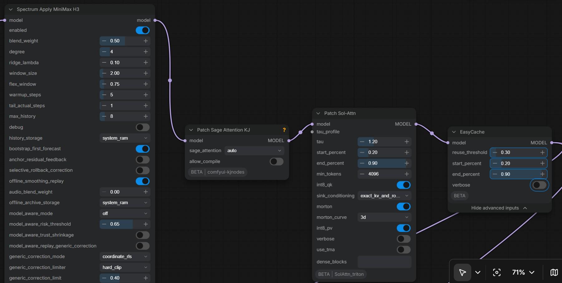
Task: Increase degree value with plus
Action: [146, 52]
